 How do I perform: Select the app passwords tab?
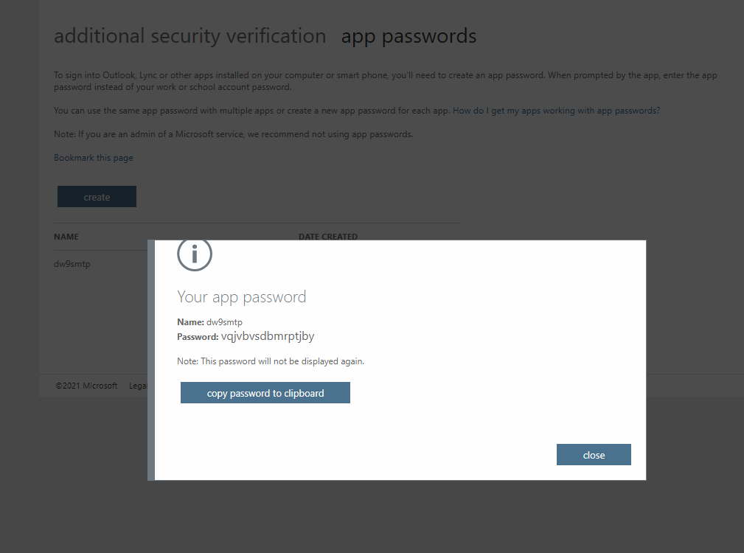[408, 36]
